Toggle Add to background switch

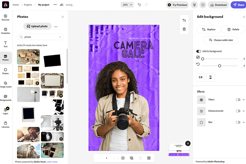(199, 51)
